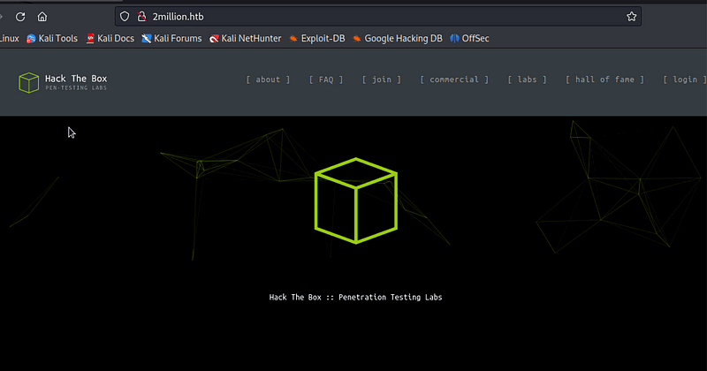This screenshot has width=707, height=371.
Task: Open the Kali Forums bookmark
Action: pyautogui.click(x=171, y=39)
